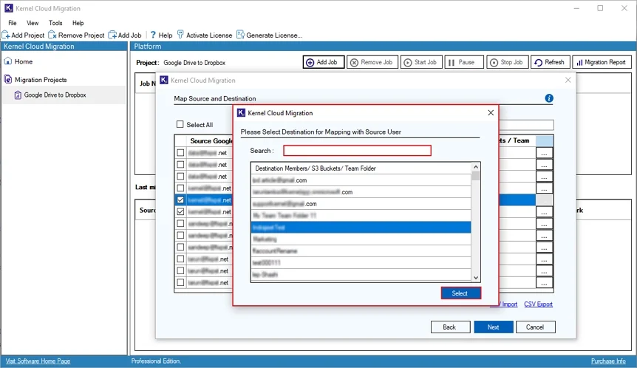Screen dimensions: 637x368
Task: Click the Select button
Action: pos(461,293)
